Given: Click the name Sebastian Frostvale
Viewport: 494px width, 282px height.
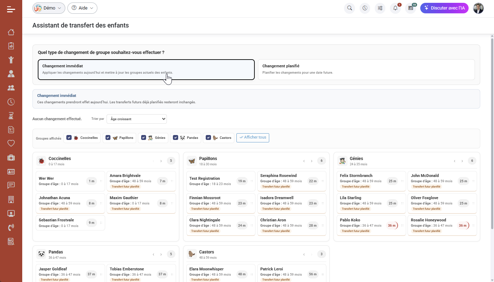Looking at the screenshot, I should click(x=56, y=220).
